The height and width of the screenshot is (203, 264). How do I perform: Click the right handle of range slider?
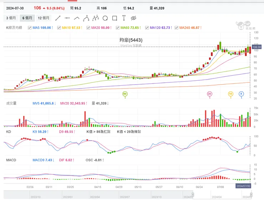click(x=251, y=194)
